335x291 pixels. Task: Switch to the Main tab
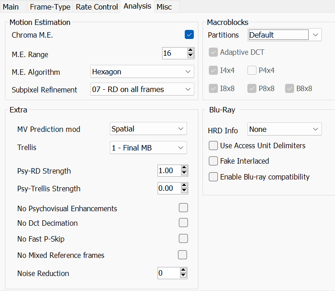coord(11,7)
